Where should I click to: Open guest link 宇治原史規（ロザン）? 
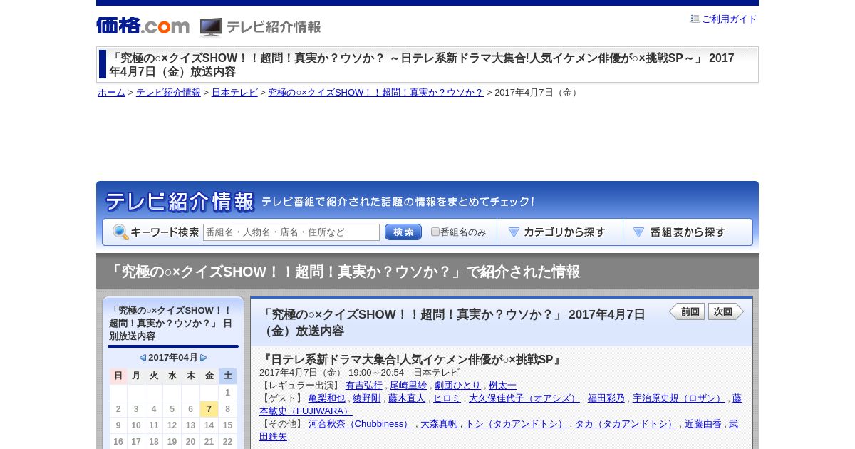coord(679,398)
